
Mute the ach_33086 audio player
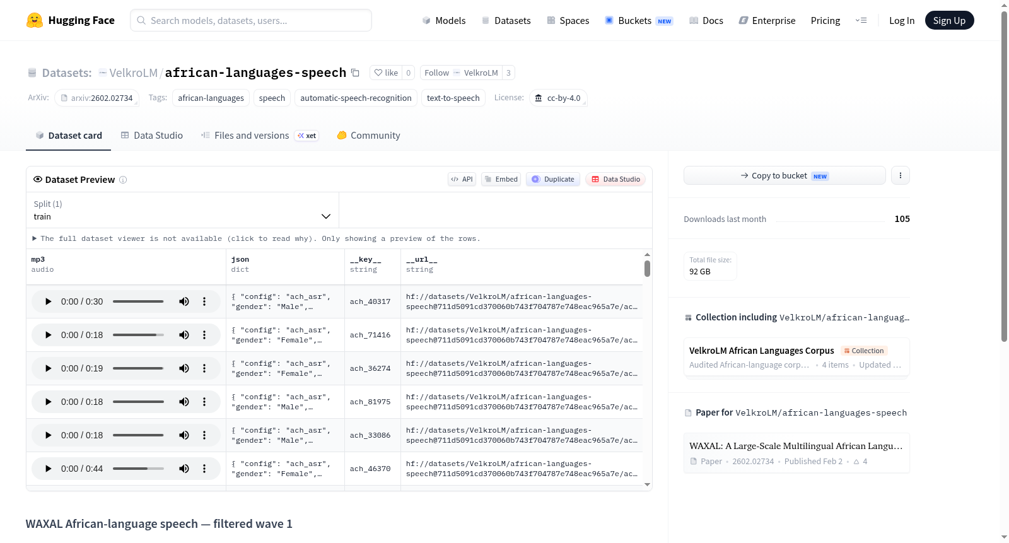click(x=184, y=435)
